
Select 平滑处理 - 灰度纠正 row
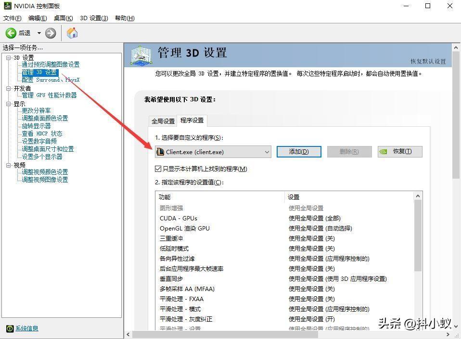[284, 319]
